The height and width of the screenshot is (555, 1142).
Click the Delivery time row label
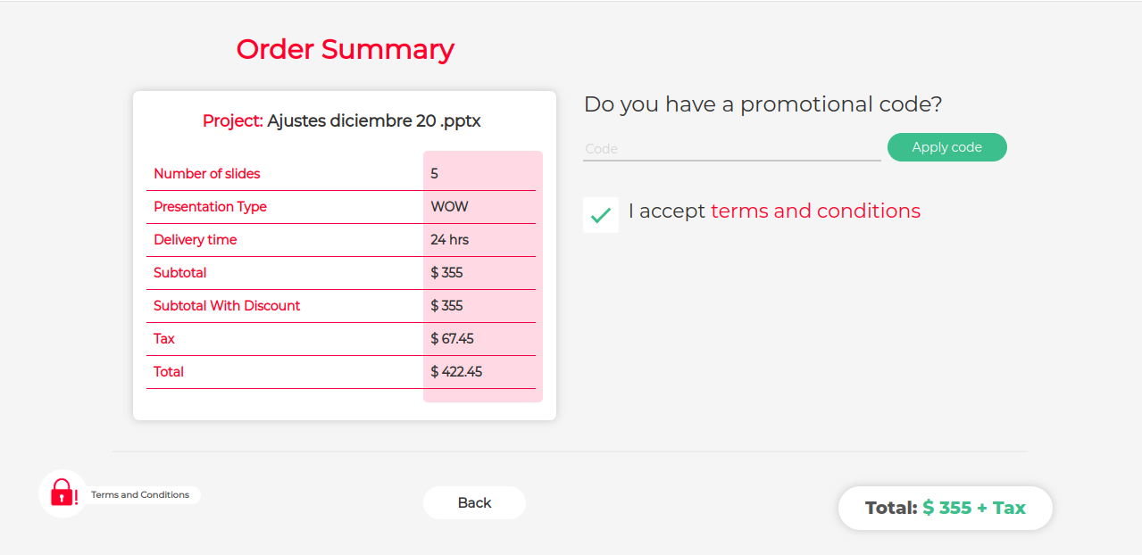196,240
